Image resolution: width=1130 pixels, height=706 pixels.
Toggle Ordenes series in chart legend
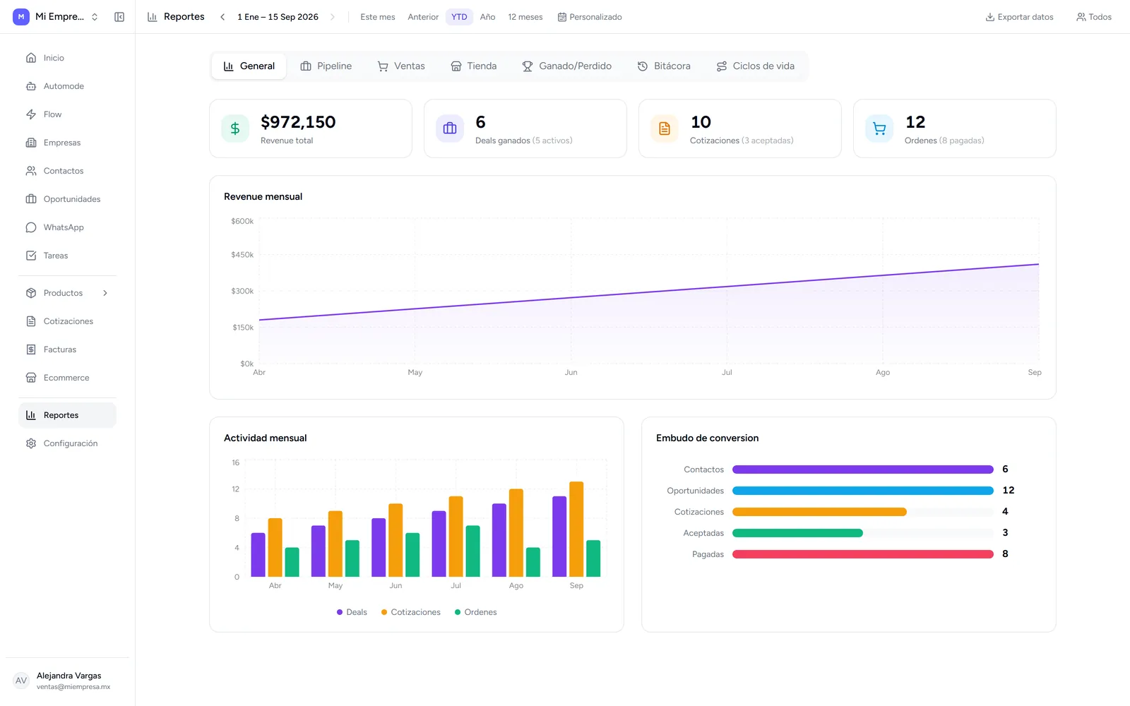coord(476,612)
